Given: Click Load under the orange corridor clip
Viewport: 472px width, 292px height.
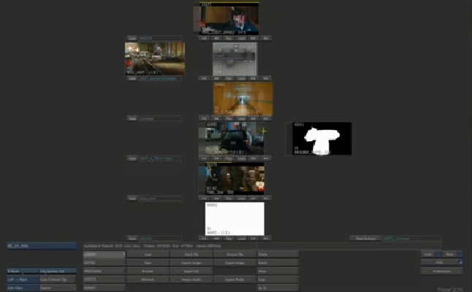Looking at the screenshot, I should tap(241, 118).
